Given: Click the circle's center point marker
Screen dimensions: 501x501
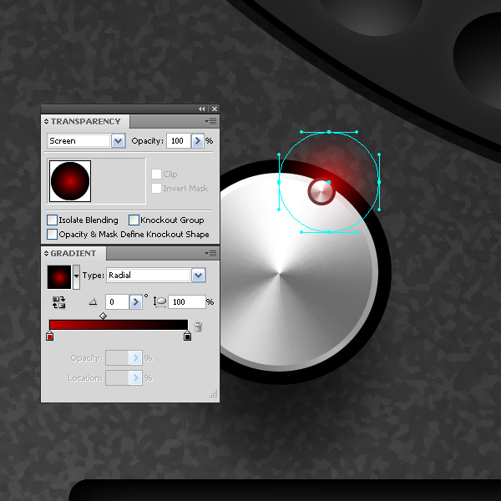Looking at the screenshot, I should 329,182.
